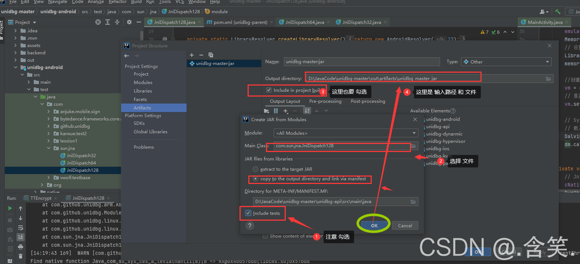Toggle soft-wrap icon in Run console
Viewport: 580px width, 264px height.
pos(21,228)
